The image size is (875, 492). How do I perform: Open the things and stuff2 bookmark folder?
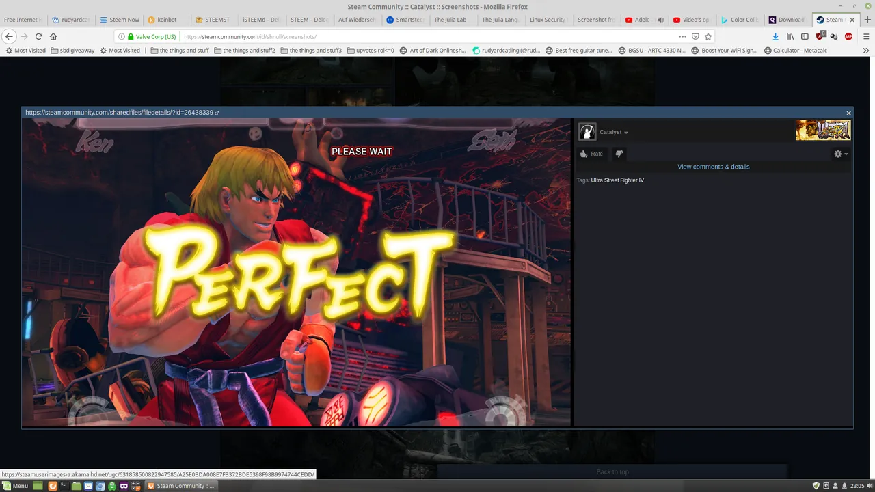coord(245,50)
